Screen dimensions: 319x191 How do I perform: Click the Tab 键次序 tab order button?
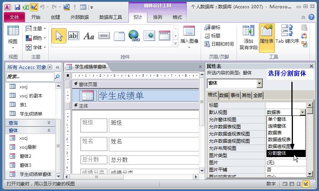click(287, 34)
